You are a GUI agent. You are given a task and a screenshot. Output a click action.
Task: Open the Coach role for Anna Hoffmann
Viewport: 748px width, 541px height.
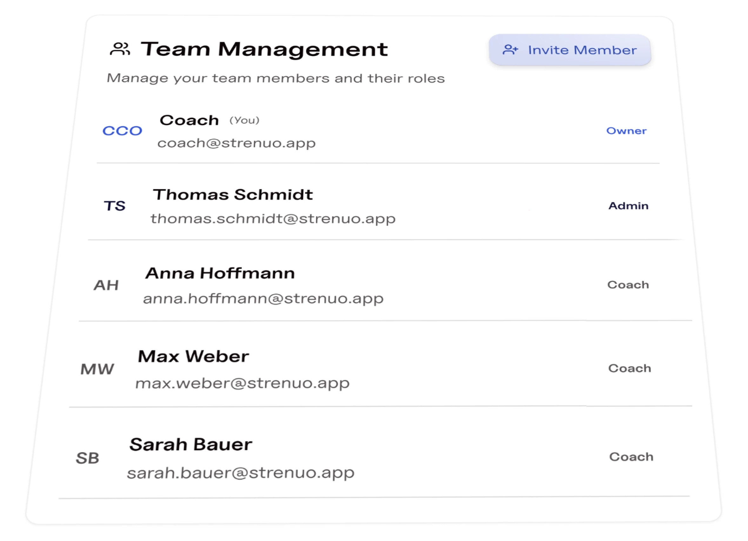tap(628, 284)
